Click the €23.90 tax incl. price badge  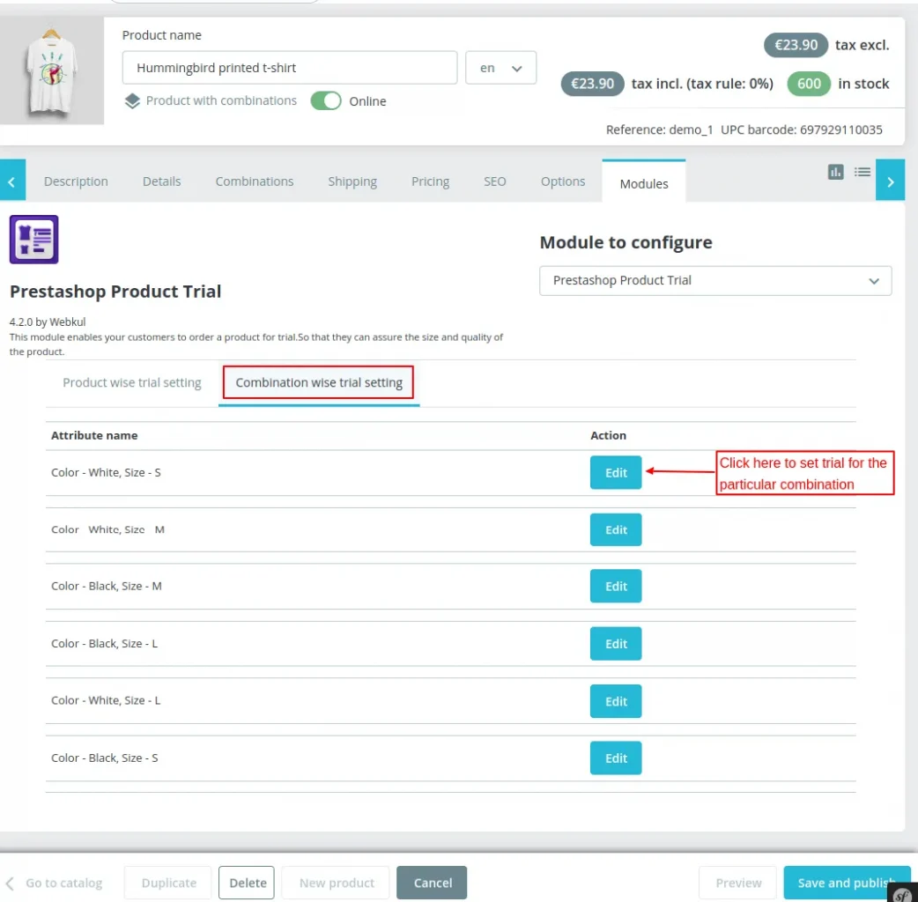pyautogui.click(x=593, y=84)
